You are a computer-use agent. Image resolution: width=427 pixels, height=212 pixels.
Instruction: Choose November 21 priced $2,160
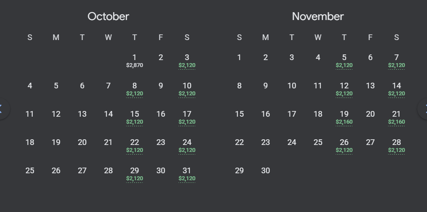coord(396,118)
